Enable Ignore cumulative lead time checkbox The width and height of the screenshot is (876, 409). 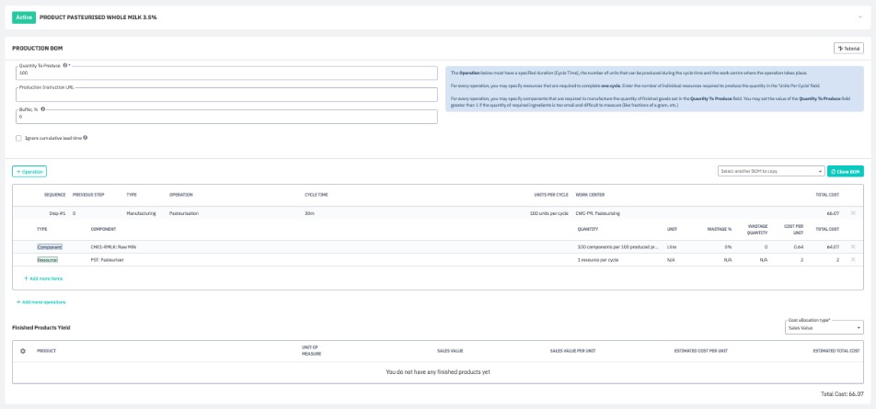point(18,138)
